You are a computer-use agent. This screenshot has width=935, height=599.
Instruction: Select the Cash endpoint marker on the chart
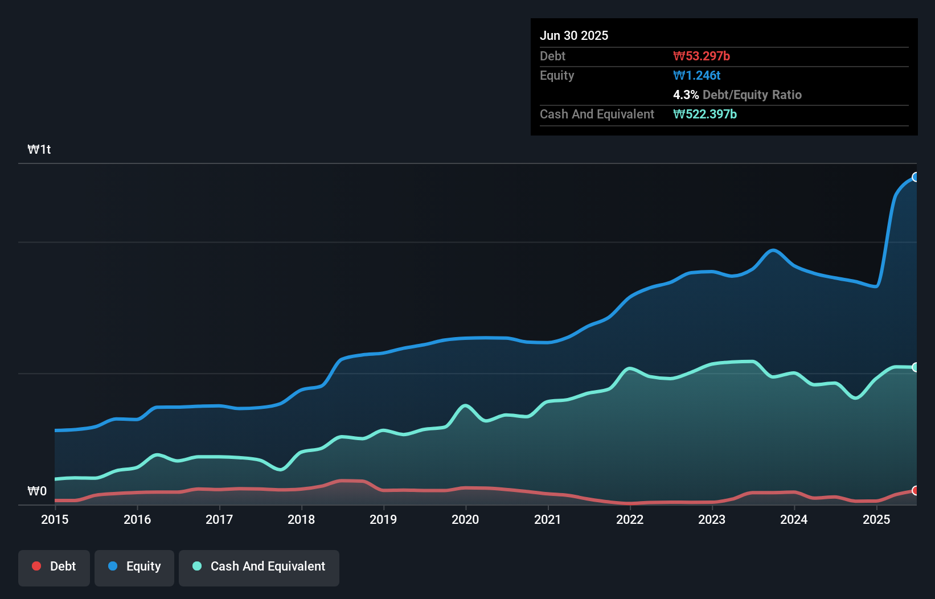[915, 367]
